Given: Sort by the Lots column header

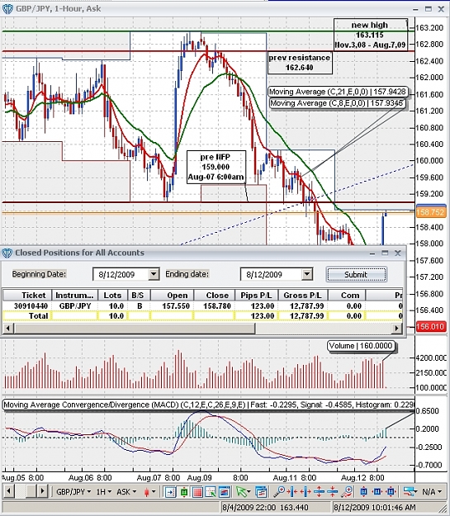Looking at the screenshot, I should tap(113, 295).
